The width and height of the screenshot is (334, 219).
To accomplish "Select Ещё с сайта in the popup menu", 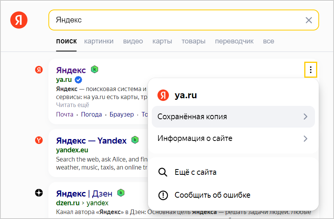I will pyautogui.click(x=195, y=172).
